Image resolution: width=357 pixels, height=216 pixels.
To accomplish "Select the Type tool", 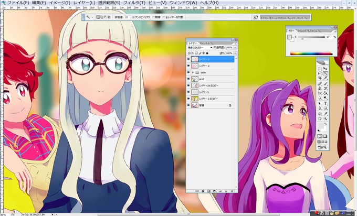I will coord(325,104).
